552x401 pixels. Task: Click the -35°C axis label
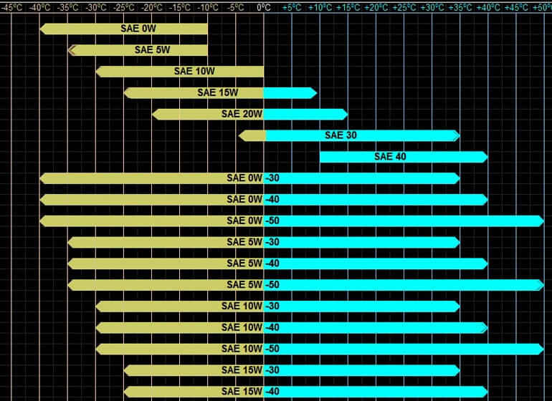[67, 7]
